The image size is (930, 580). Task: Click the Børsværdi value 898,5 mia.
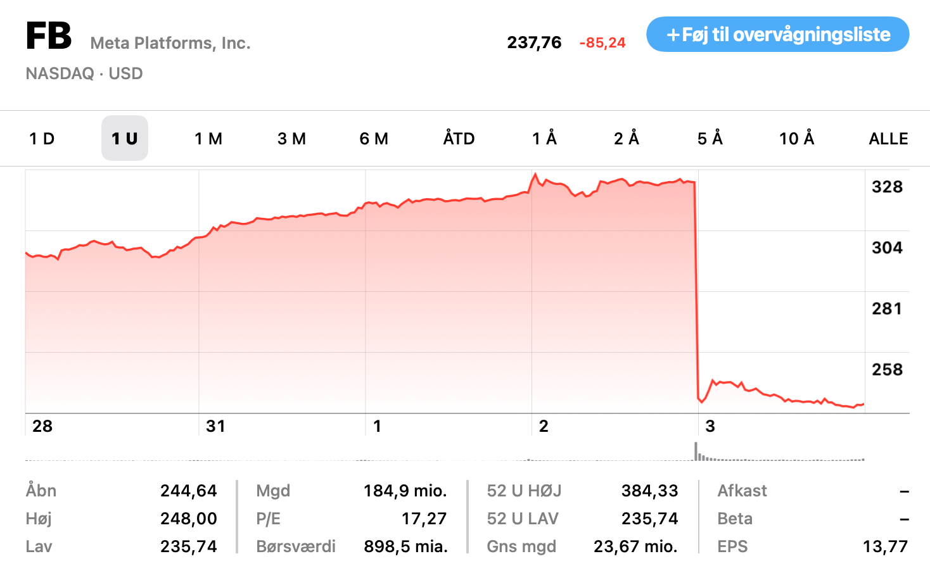[405, 546]
